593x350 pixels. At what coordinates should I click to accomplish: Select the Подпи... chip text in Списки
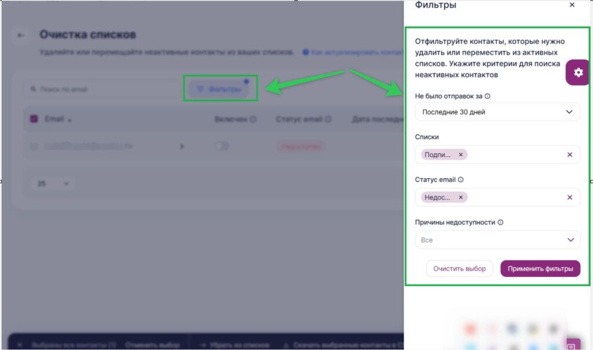tap(437, 154)
